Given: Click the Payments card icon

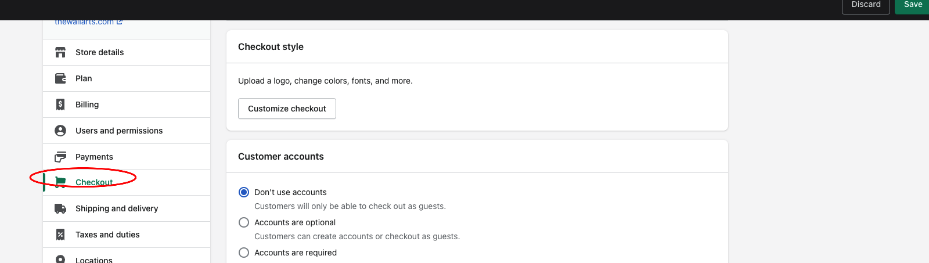Looking at the screenshot, I should (x=60, y=157).
